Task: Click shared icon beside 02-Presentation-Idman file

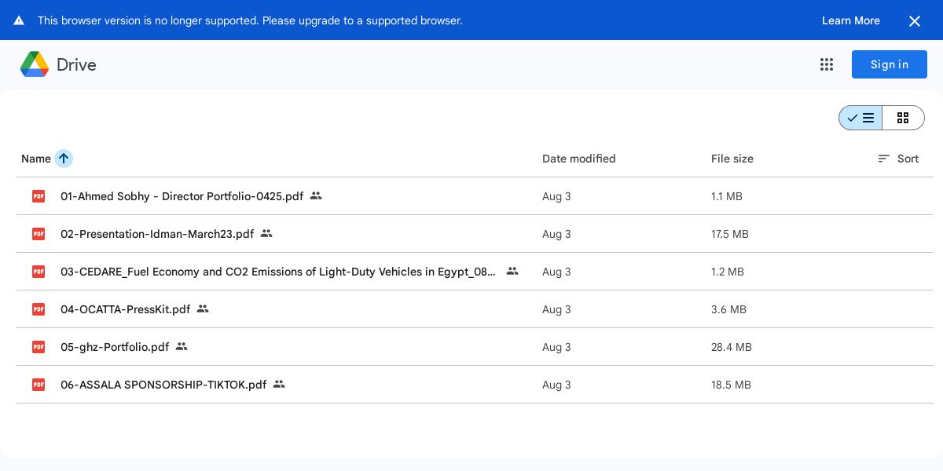Action: pos(266,233)
